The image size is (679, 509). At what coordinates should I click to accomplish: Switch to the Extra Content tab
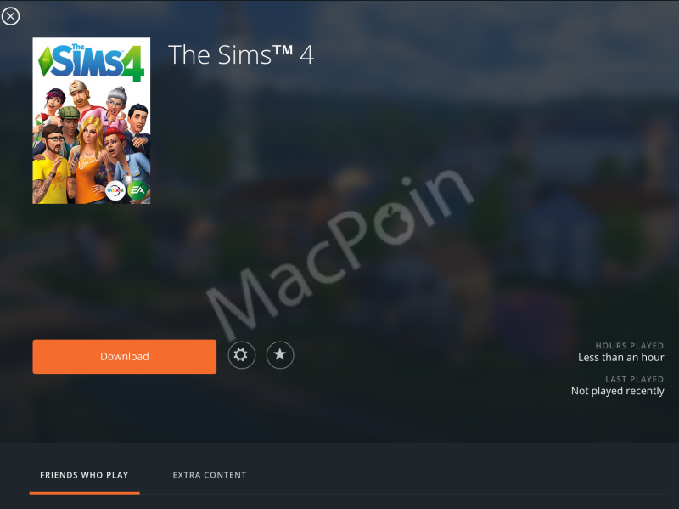[210, 475]
